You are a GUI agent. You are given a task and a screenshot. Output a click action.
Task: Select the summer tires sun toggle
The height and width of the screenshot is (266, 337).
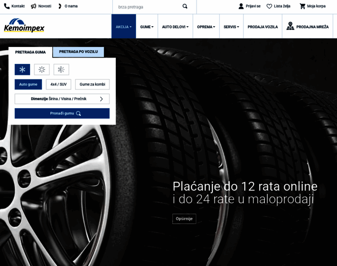click(x=42, y=70)
